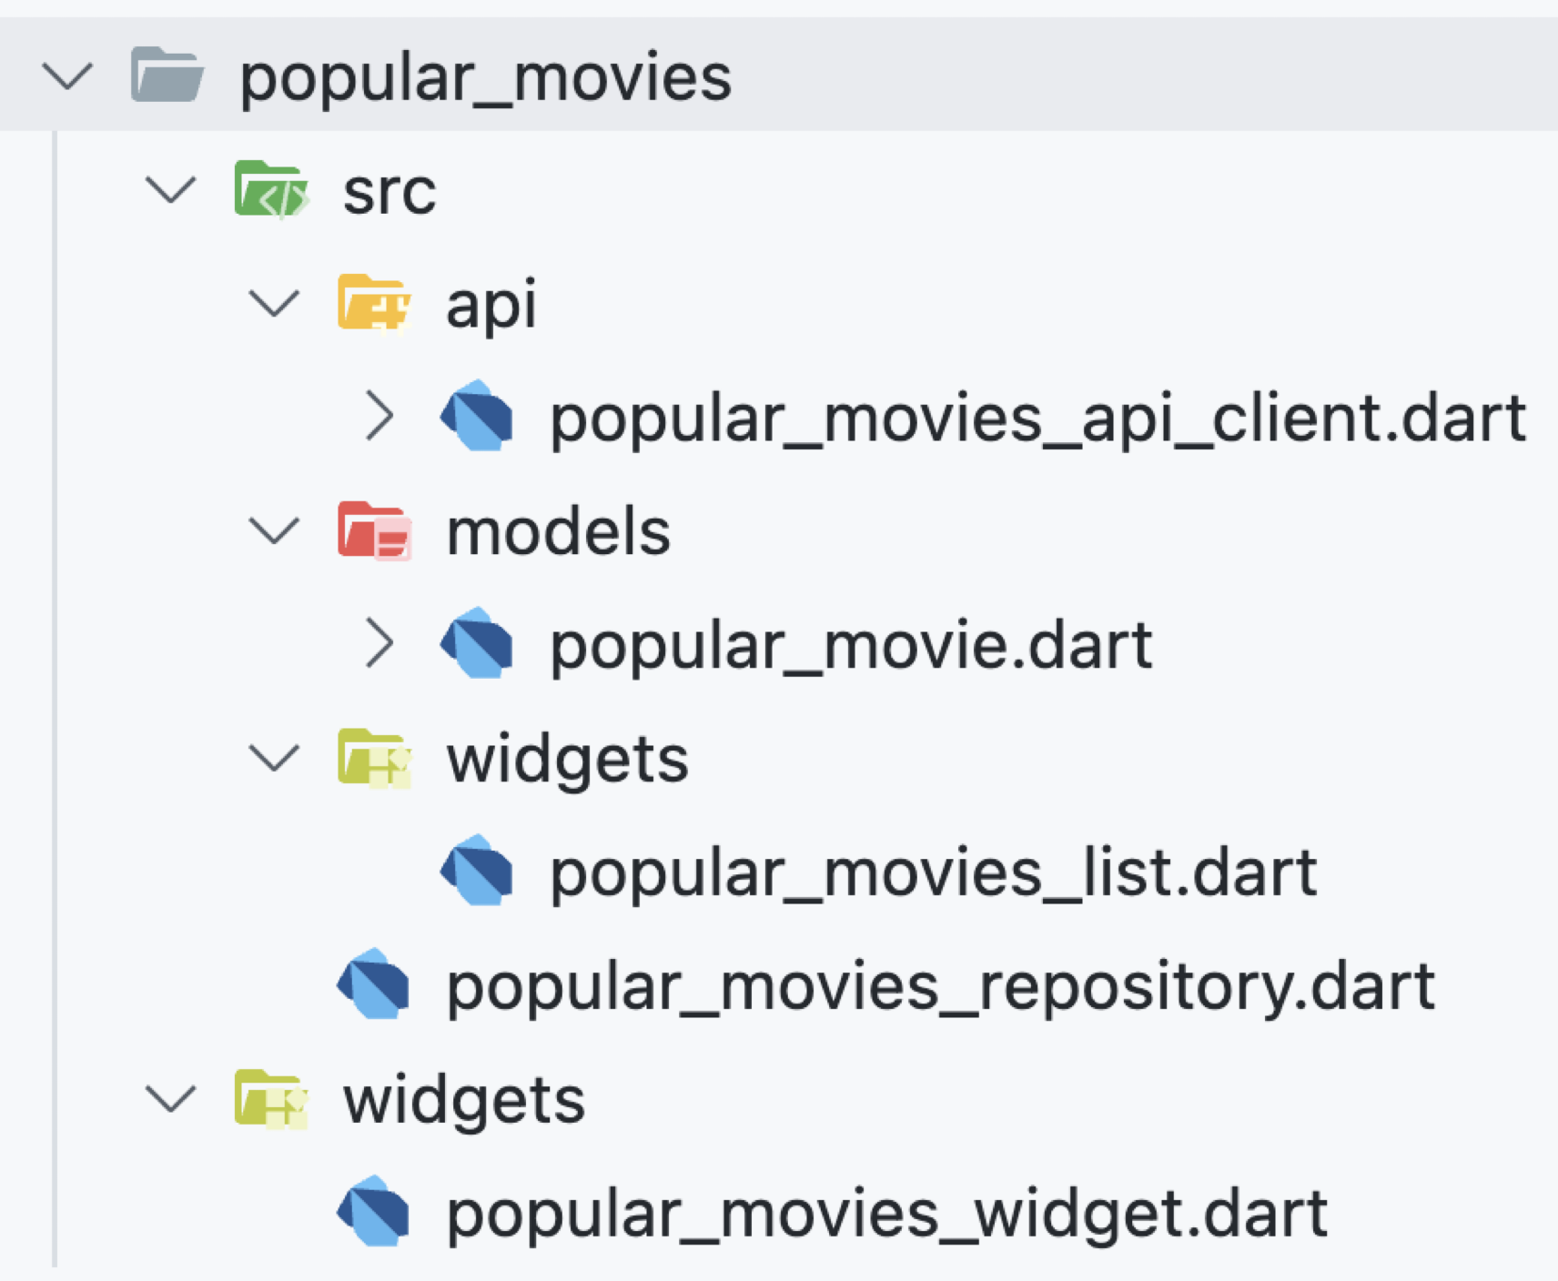Collapse the top-level widgets folder chevron
Viewport: 1558px width, 1281px height.
171,1099
